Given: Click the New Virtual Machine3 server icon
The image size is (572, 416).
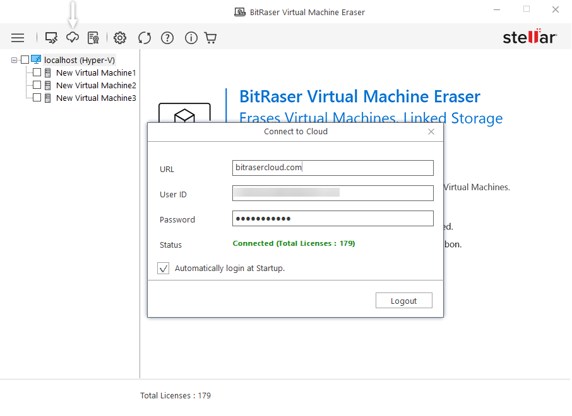Looking at the screenshot, I should coord(47,98).
